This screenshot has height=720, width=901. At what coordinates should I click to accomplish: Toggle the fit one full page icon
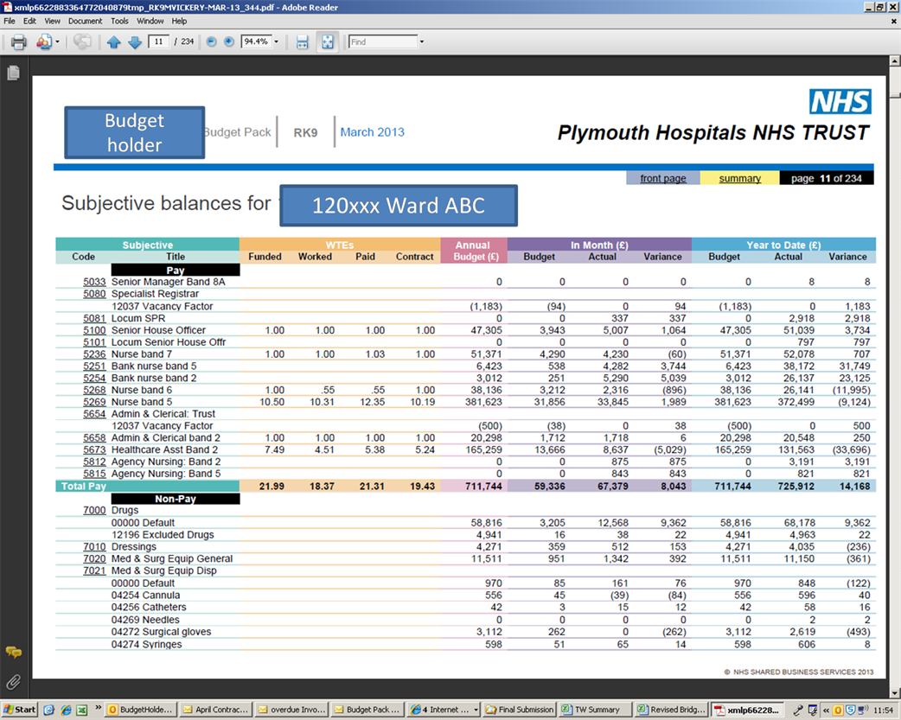(328, 42)
